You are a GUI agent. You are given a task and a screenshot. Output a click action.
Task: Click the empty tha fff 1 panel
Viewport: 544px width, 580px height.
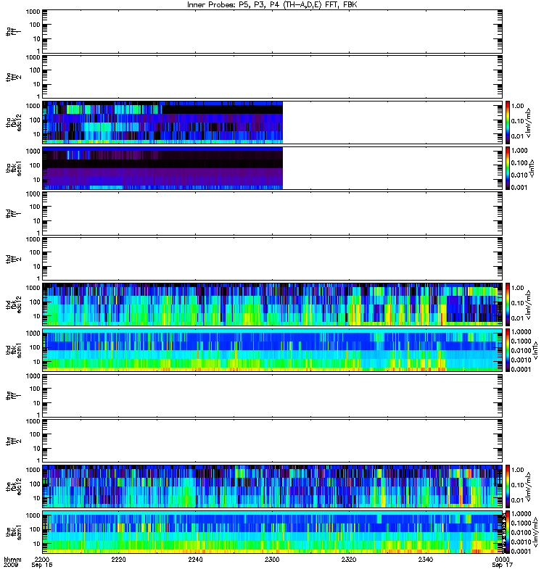coord(273,31)
